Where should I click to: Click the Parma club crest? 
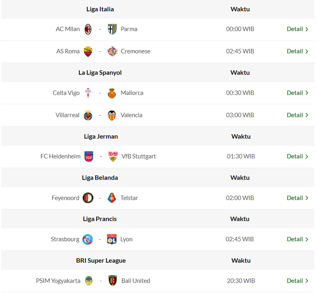coord(112,29)
